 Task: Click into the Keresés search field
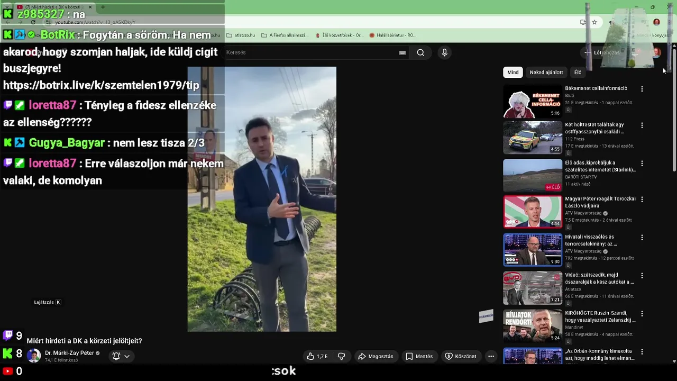312,52
